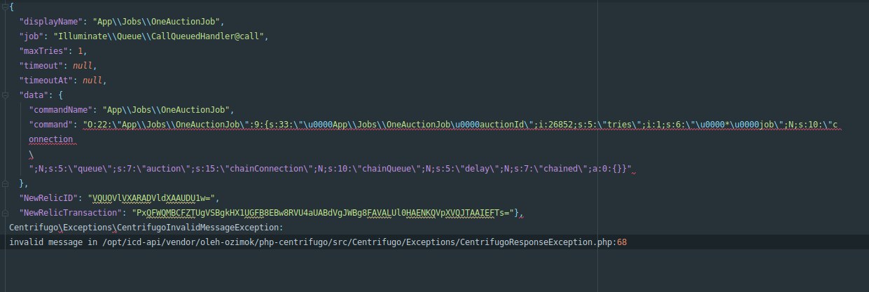Click the "job" key
The image size is (869, 292).
tap(32, 35)
